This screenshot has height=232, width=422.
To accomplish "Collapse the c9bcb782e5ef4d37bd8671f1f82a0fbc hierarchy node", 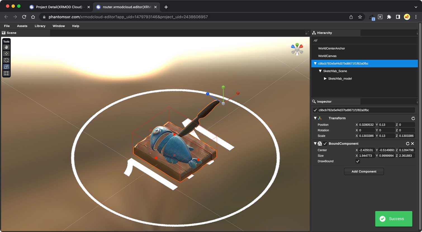I will [x=315, y=63].
